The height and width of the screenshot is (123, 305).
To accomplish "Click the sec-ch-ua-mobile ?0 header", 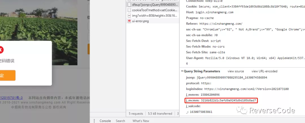I will point(202,35).
